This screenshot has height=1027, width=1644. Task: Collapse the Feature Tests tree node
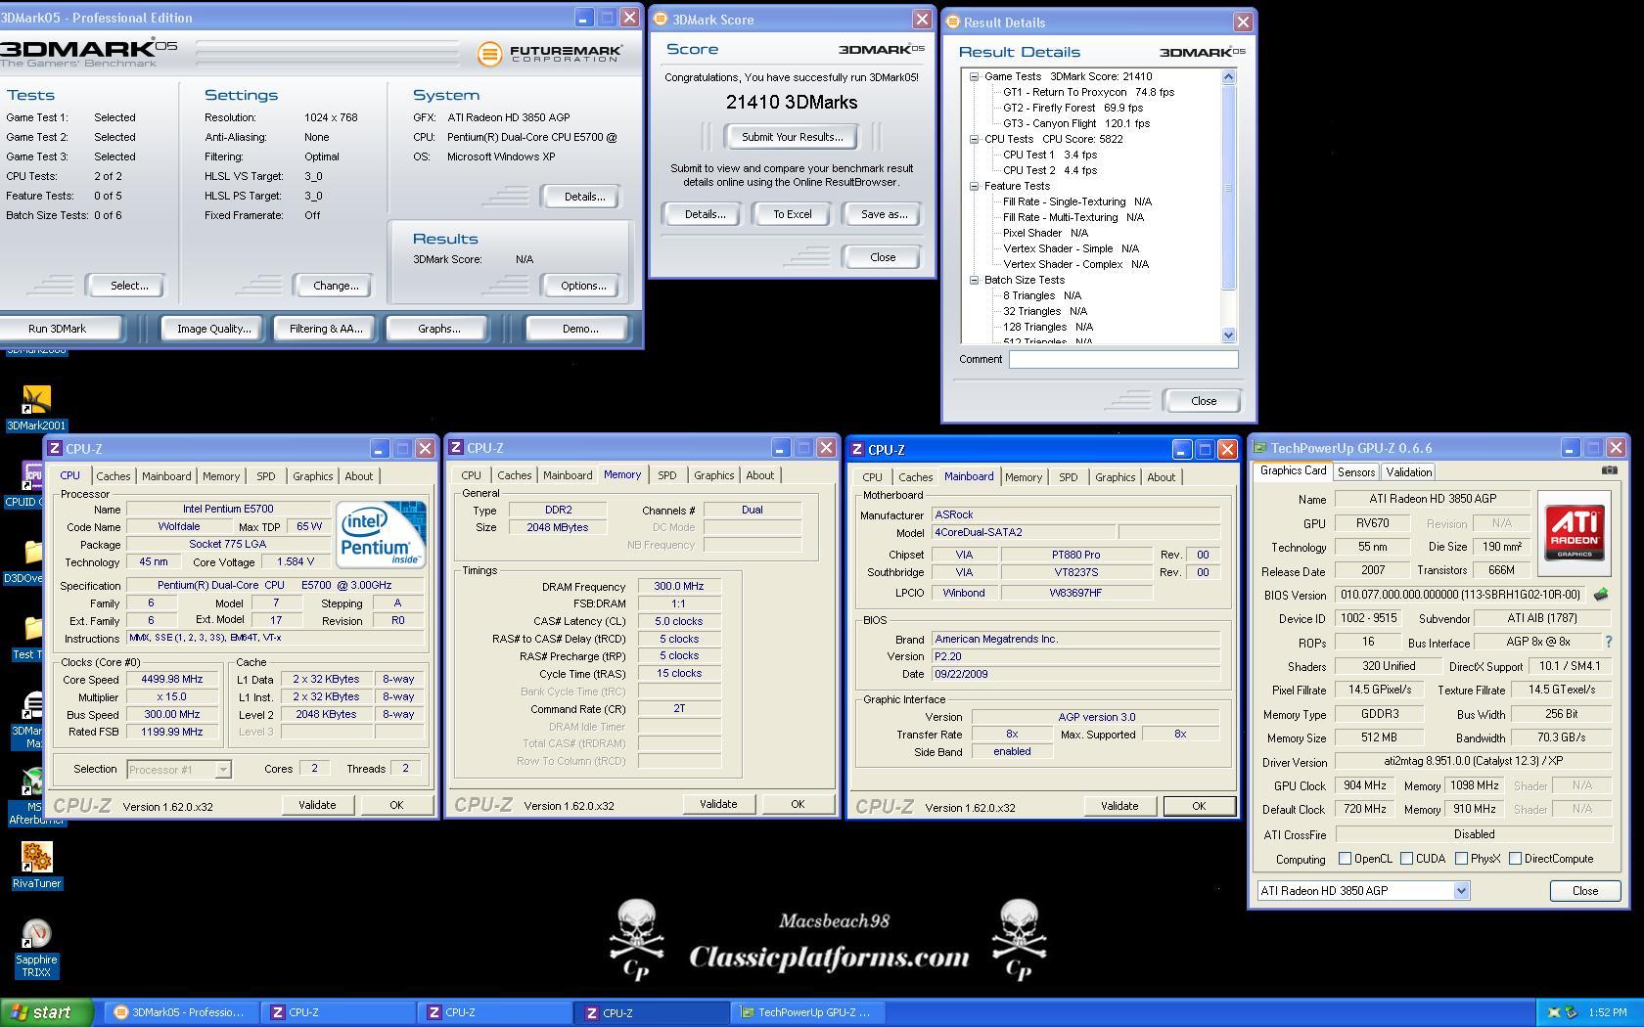click(974, 186)
